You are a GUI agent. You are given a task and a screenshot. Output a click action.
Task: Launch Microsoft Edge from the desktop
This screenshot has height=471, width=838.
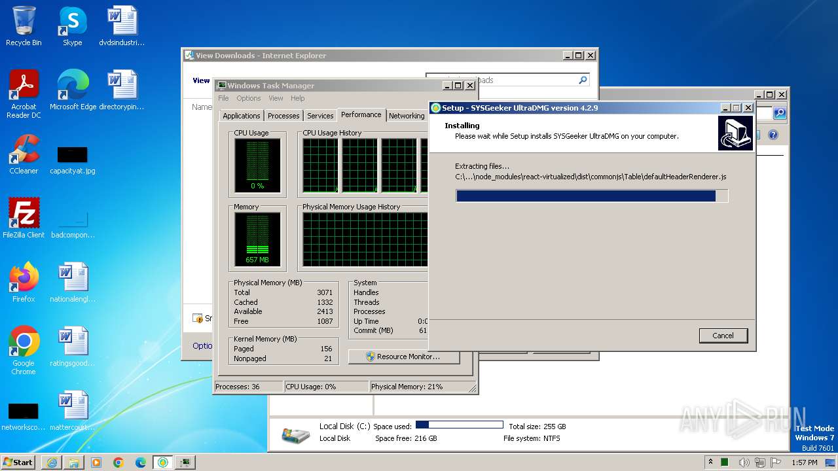73,90
